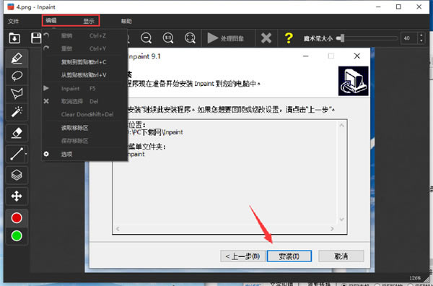
Task: Increase brush size with stepper up arrow
Action: (x=421, y=35)
